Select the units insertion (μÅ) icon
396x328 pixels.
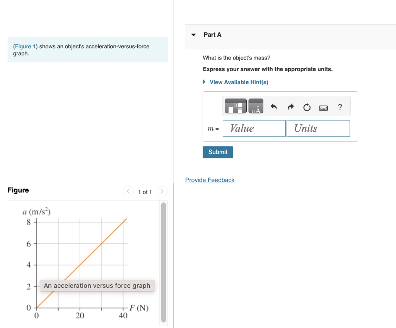(x=256, y=106)
